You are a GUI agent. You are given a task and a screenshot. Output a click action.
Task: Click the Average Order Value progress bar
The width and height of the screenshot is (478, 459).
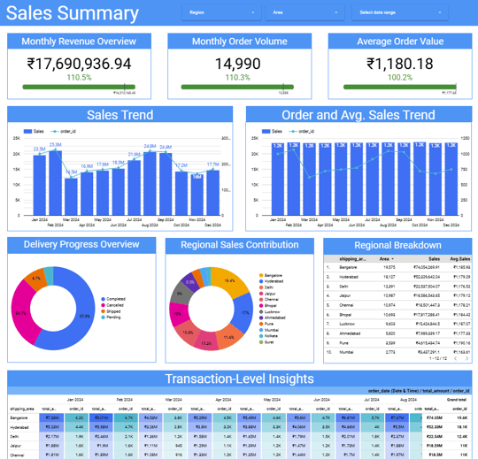point(399,87)
